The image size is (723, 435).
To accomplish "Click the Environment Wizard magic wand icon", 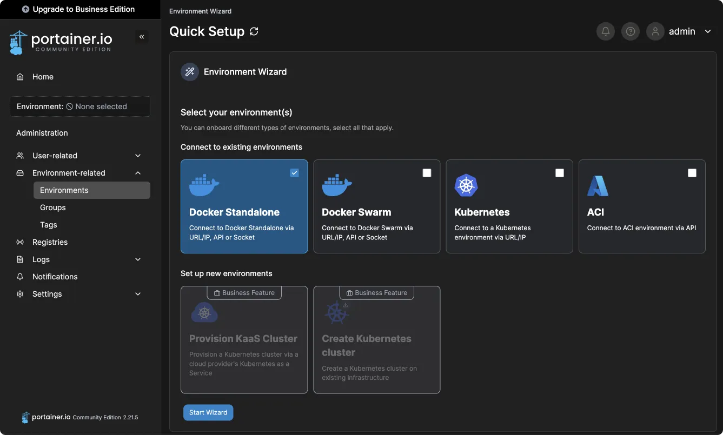I will click(190, 71).
